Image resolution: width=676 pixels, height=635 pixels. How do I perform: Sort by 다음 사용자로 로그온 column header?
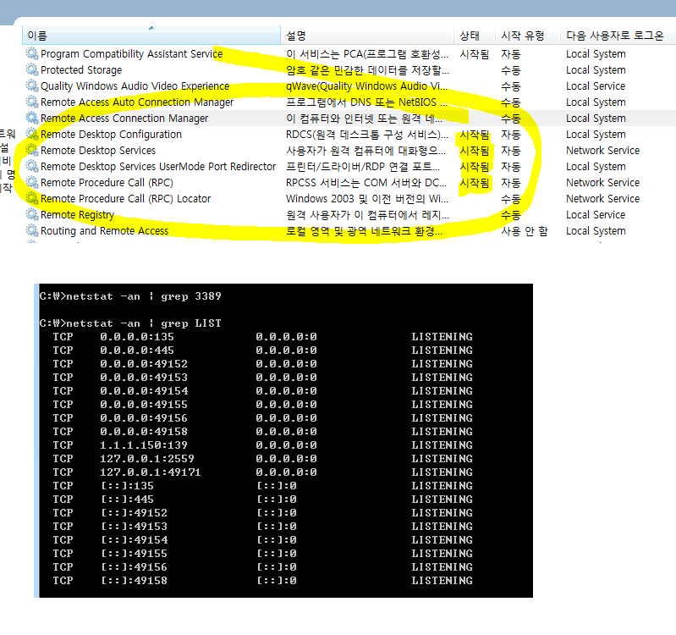618,36
